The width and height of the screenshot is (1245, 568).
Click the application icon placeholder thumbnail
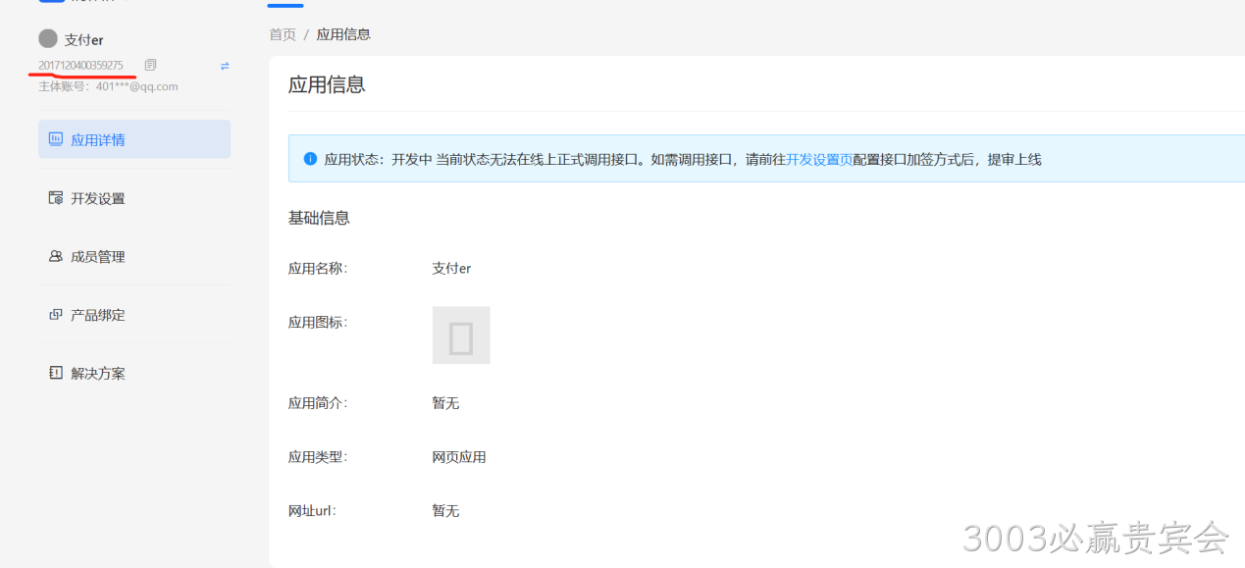(x=461, y=336)
